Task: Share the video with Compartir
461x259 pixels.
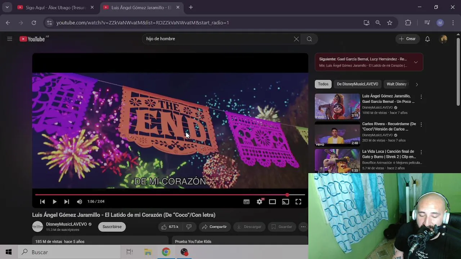Action: (x=214, y=227)
